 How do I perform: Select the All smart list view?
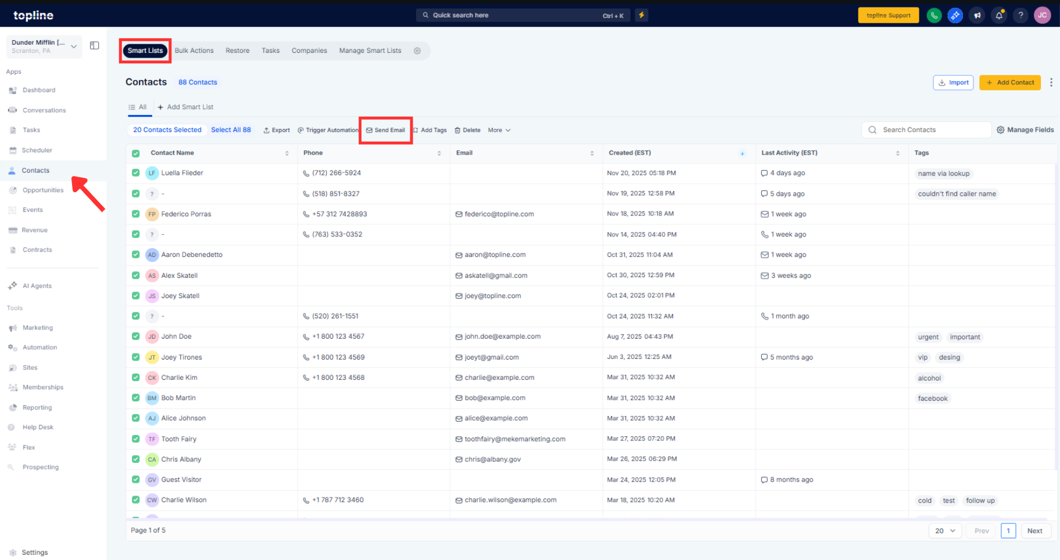138,107
